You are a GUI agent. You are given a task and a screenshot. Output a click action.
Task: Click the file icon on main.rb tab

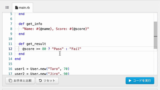[x=16, y=7]
